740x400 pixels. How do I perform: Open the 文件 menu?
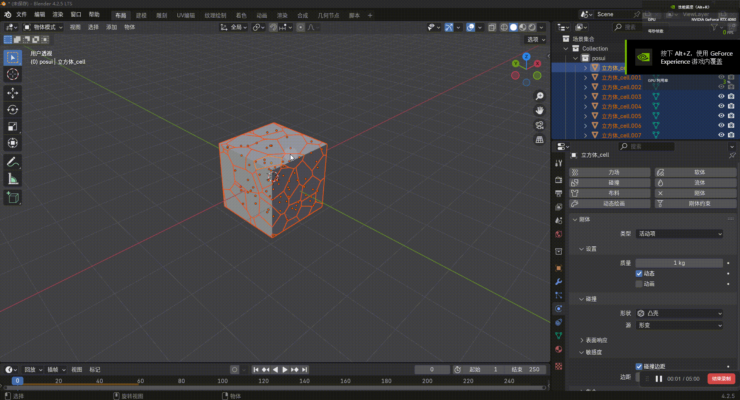click(21, 14)
